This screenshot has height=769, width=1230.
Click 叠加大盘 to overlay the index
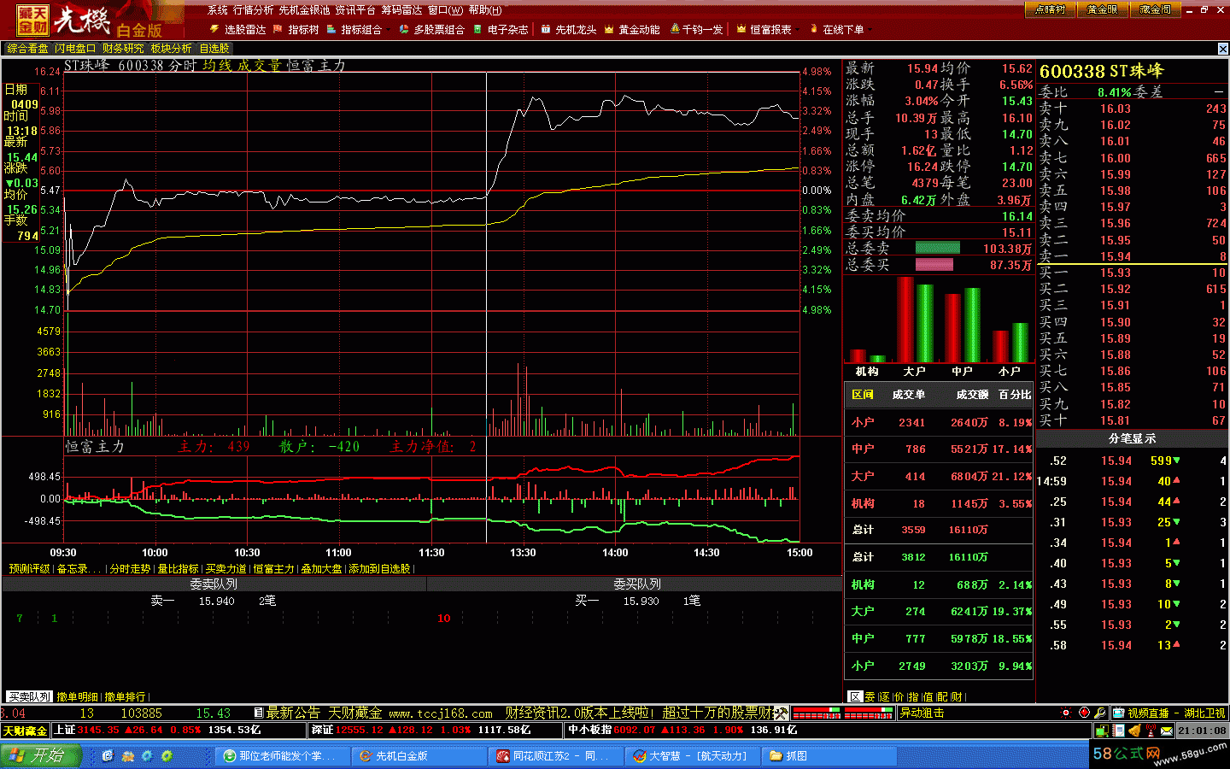coord(321,568)
